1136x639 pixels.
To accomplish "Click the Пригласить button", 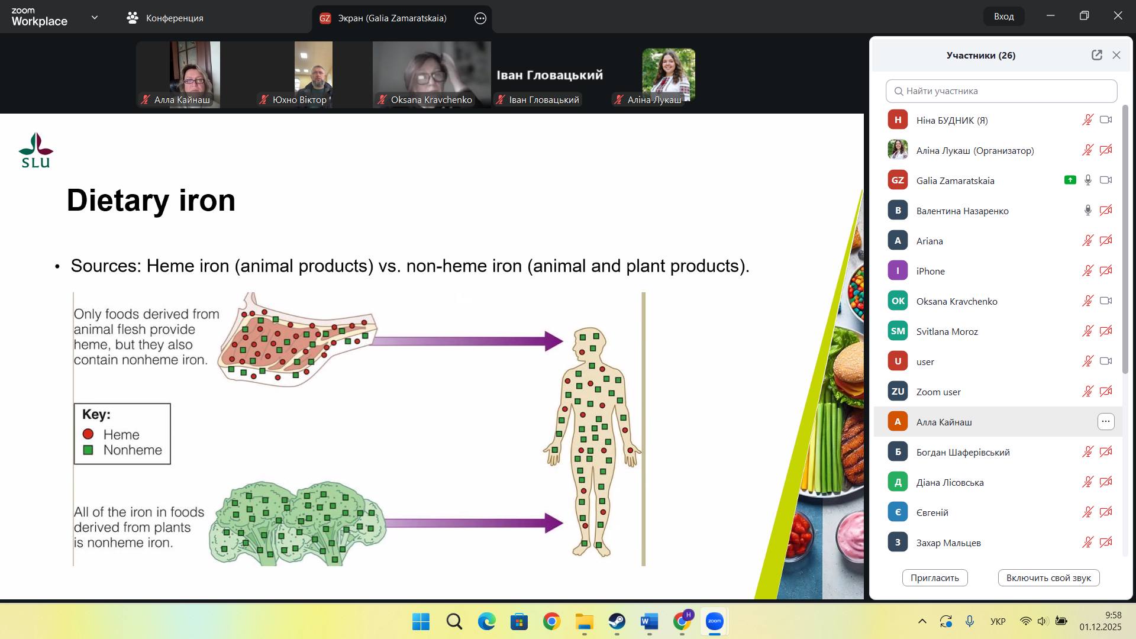I will tap(934, 577).
